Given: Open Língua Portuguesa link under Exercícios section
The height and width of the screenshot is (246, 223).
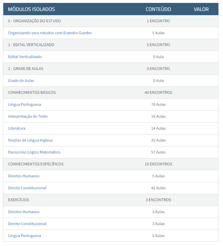Looking at the screenshot, I should pyautogui.click(x=25, y=236).
